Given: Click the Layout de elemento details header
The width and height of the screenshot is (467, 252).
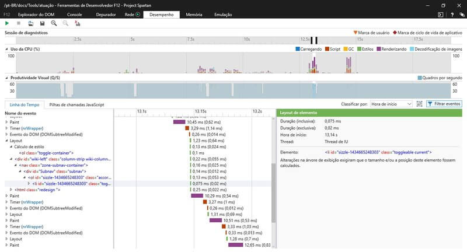Looking at the screenshot, I should click(370, 113).
